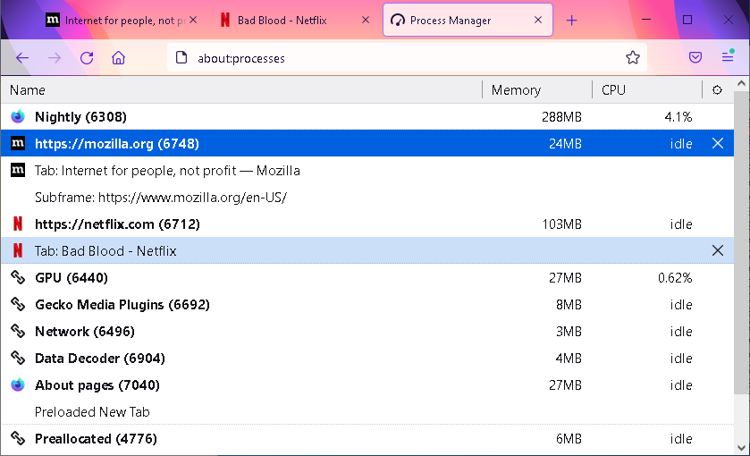
Task: Select the Nightly (6308) process row
Action: click(80, 116)
